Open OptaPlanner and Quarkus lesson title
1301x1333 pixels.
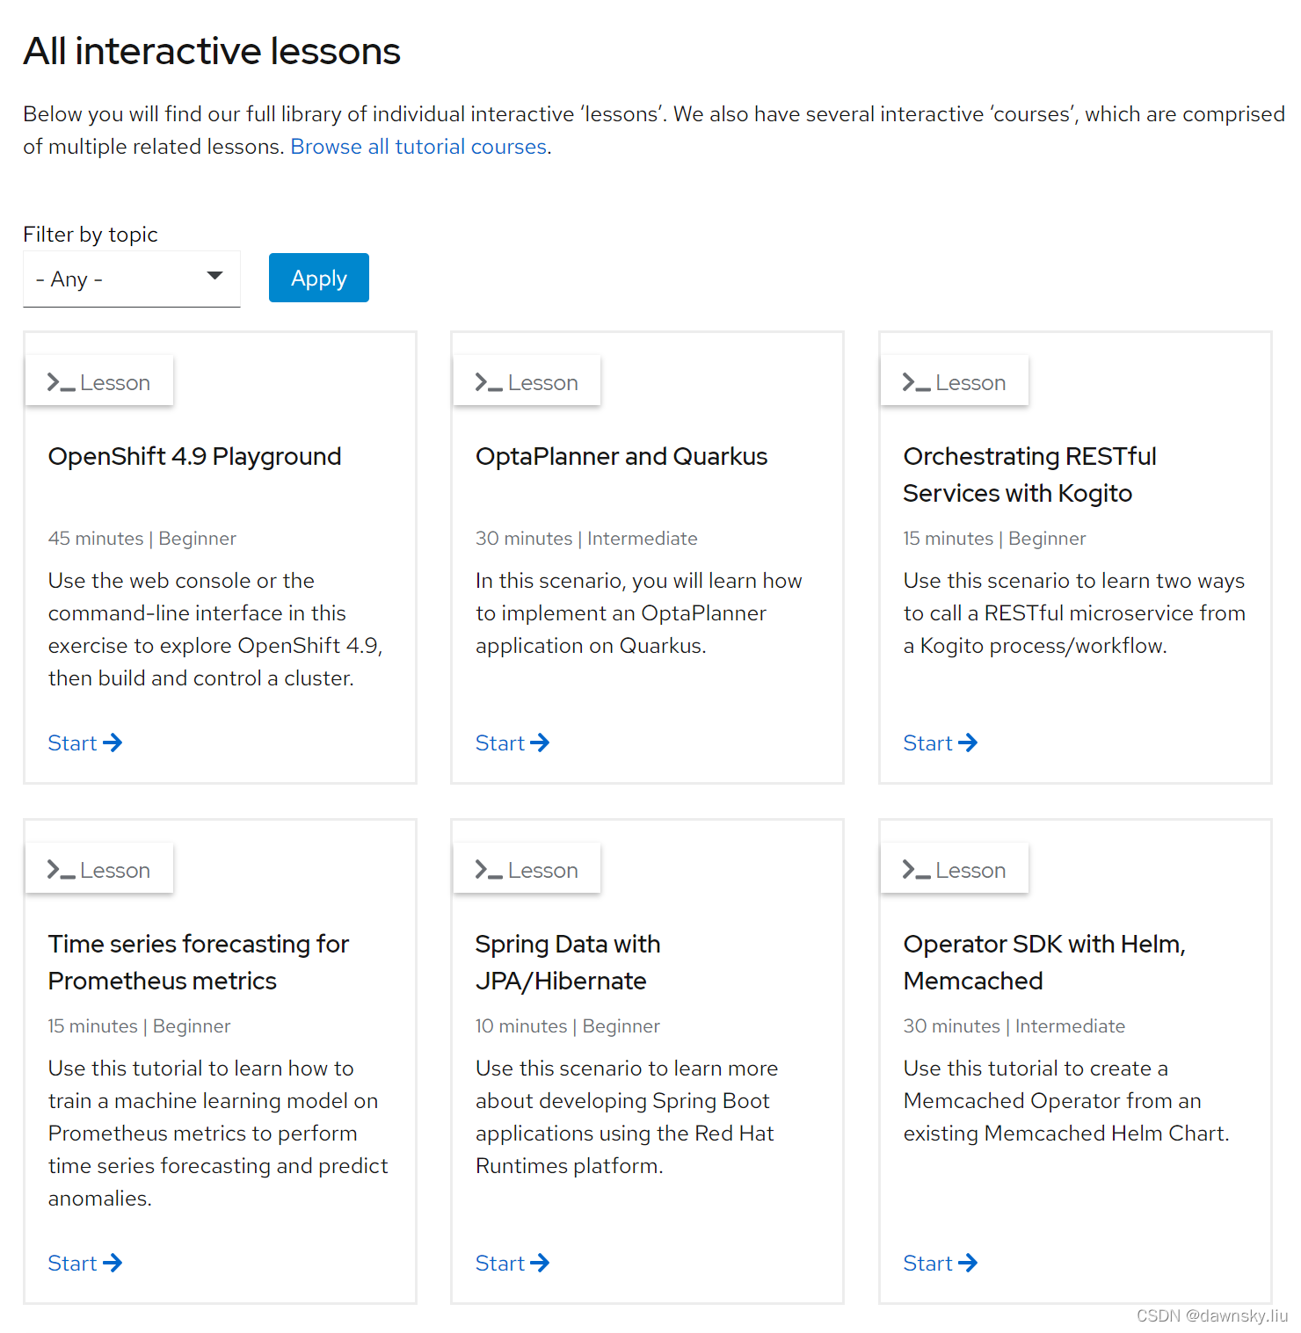pos(621,457)
